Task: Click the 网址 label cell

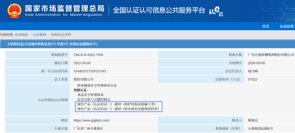Action: [x=37, y=120]
